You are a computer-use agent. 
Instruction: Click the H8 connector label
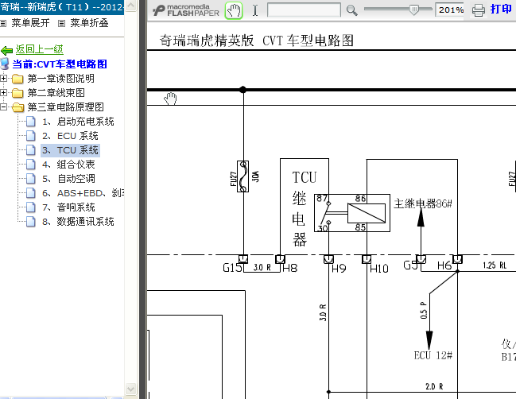point(290,268)
